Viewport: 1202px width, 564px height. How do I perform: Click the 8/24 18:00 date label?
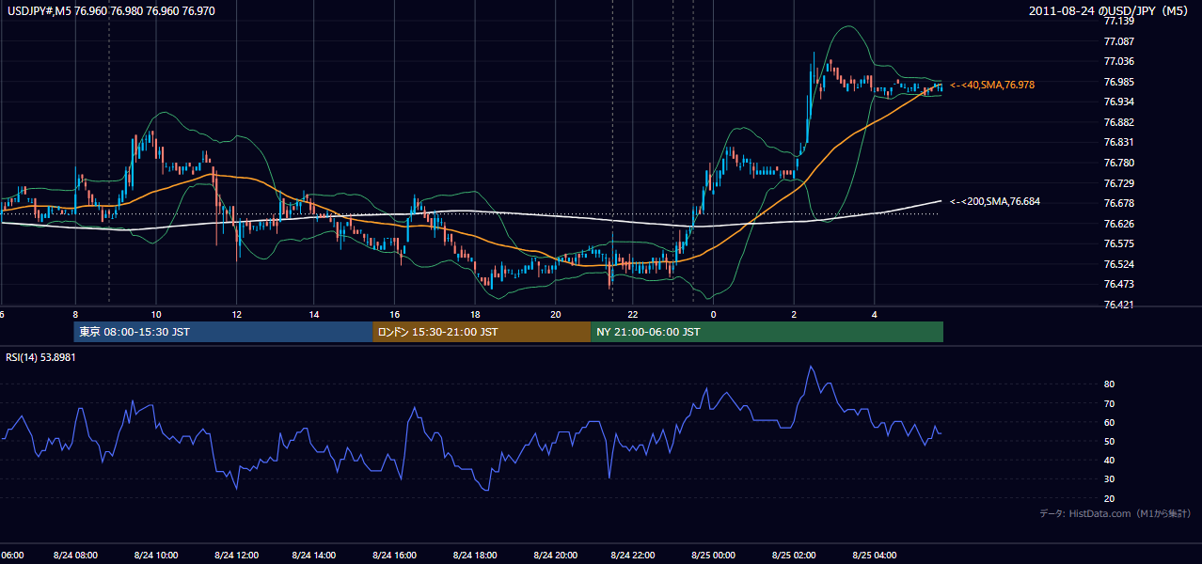pyautogui.click(x=475, y=555)
